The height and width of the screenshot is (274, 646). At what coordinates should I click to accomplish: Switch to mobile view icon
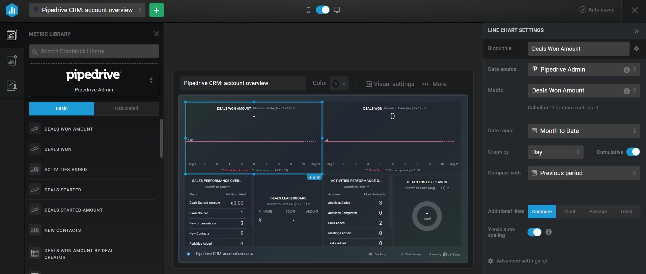308,10
